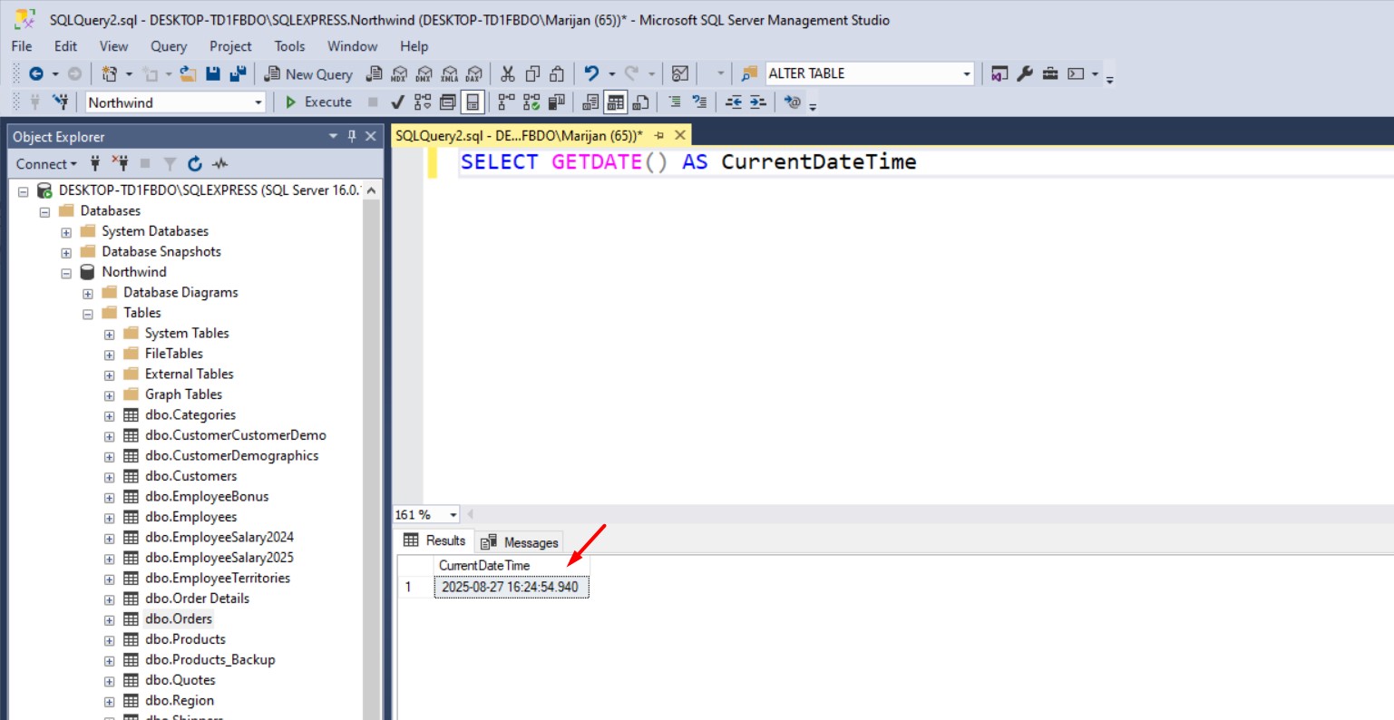Image resolution: width=1394 pixels, height=720 pixels.
Task: Click the Query Options icon
Action: (448, 102)
